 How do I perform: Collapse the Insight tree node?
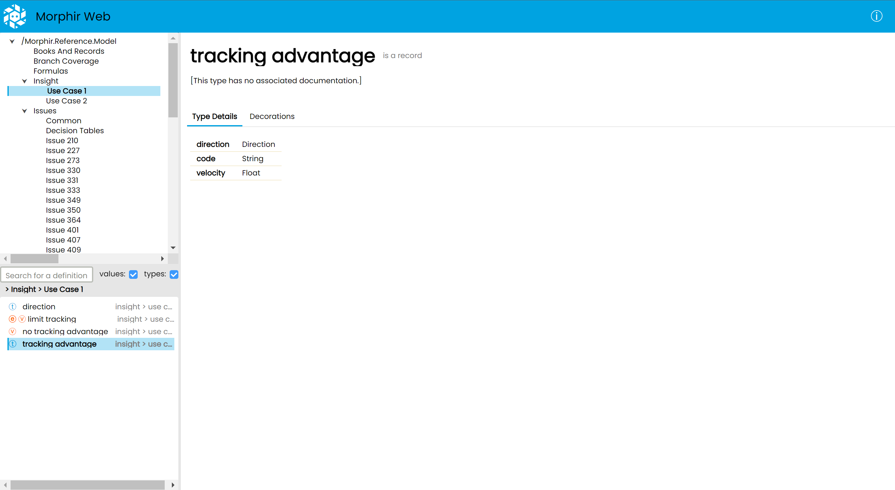coord(24,81)
